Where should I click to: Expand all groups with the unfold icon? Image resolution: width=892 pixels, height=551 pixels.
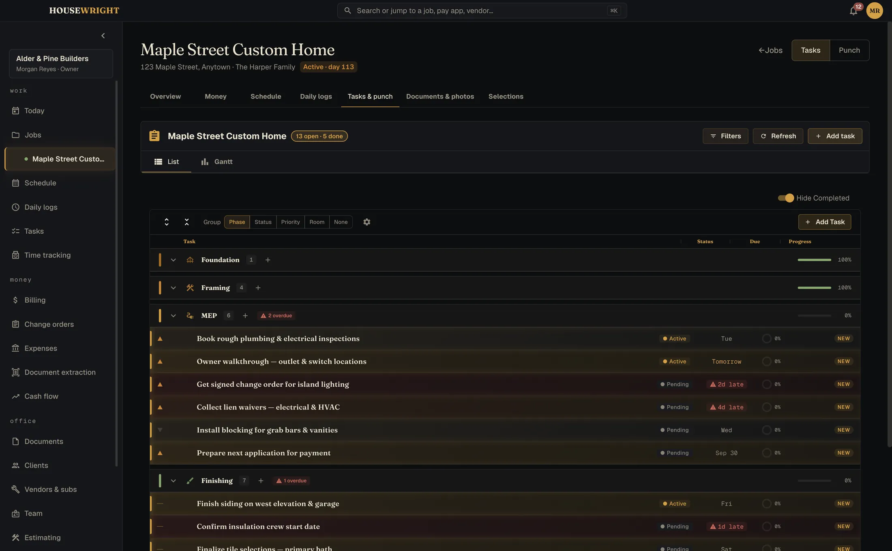click(x=166, y=222)
